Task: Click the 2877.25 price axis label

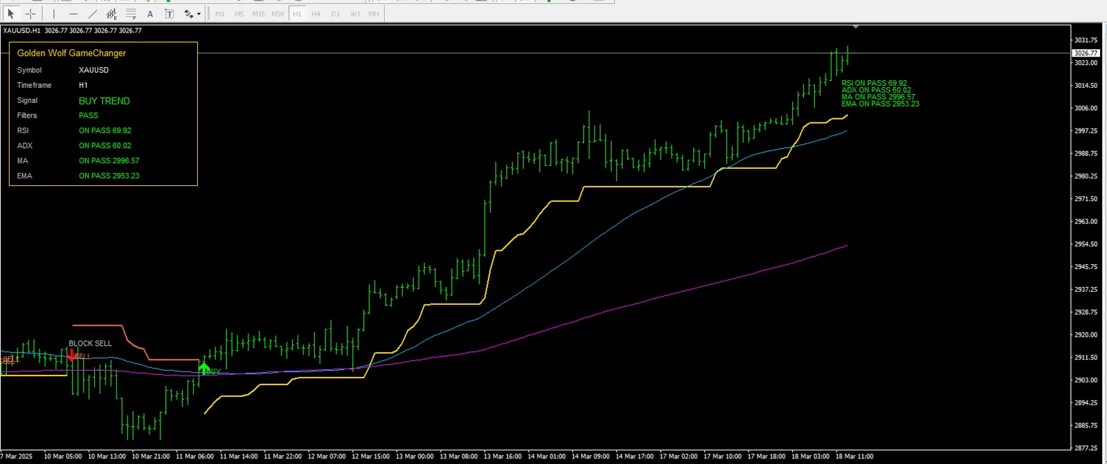Action: pyautogui.click(x=1086, y=448)
